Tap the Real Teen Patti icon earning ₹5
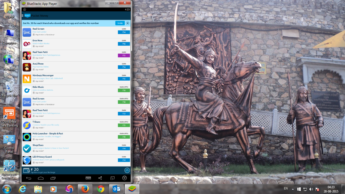The image size is (345, 194). pos(27,56)
